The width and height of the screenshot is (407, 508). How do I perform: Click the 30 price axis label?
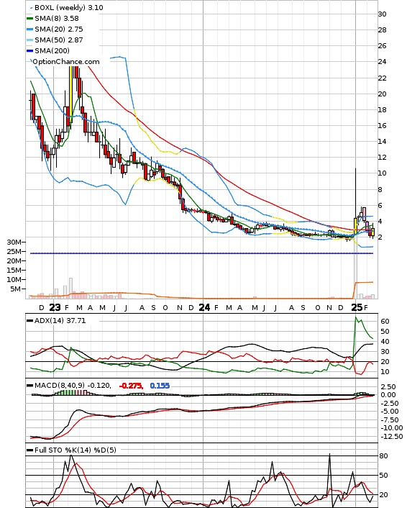point(382,14)
